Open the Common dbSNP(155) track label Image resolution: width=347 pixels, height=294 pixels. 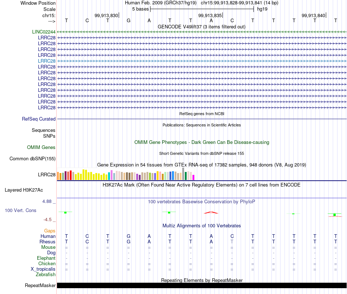coord(32,159)
